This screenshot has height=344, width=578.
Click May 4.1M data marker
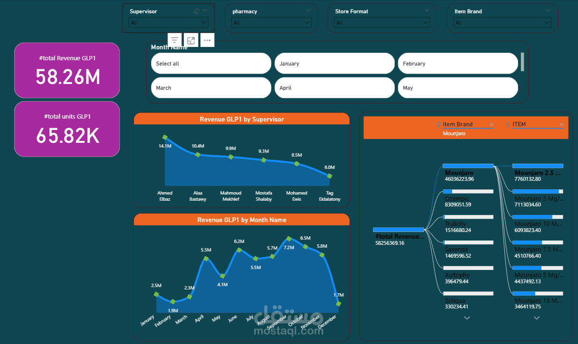pos(223,276)
